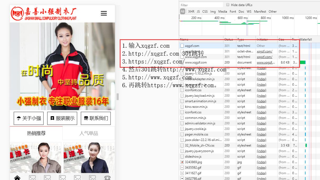This screenshot has height=180, width=320.
Task: Click the JPG file icon beside 3243869.jpg
Action: click(x=182, y=162)
